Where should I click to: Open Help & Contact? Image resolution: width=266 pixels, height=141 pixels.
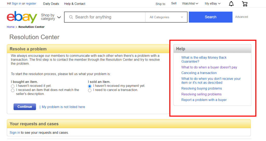(75, 4)
